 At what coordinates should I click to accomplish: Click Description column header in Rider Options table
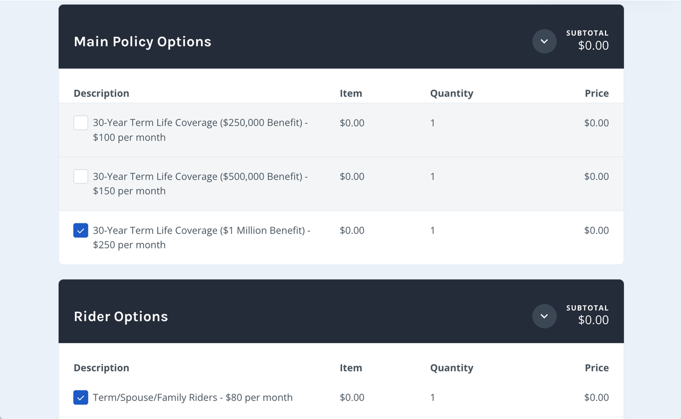point(102,368)
